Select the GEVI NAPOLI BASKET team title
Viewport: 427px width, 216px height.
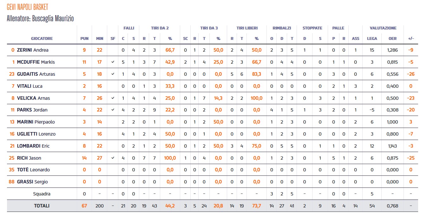pyautogui.click(x=28, y=7)
